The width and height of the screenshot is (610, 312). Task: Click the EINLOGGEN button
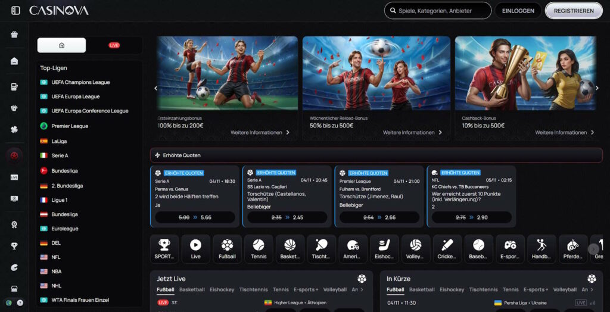[x=518, y=11]
